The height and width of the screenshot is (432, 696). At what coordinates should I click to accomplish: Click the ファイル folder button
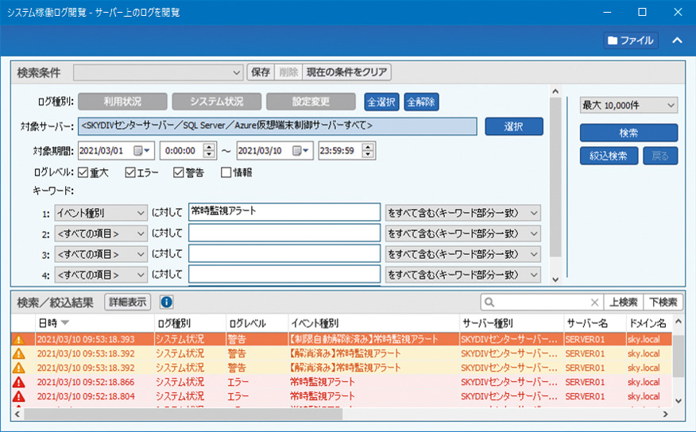[630, 40]
